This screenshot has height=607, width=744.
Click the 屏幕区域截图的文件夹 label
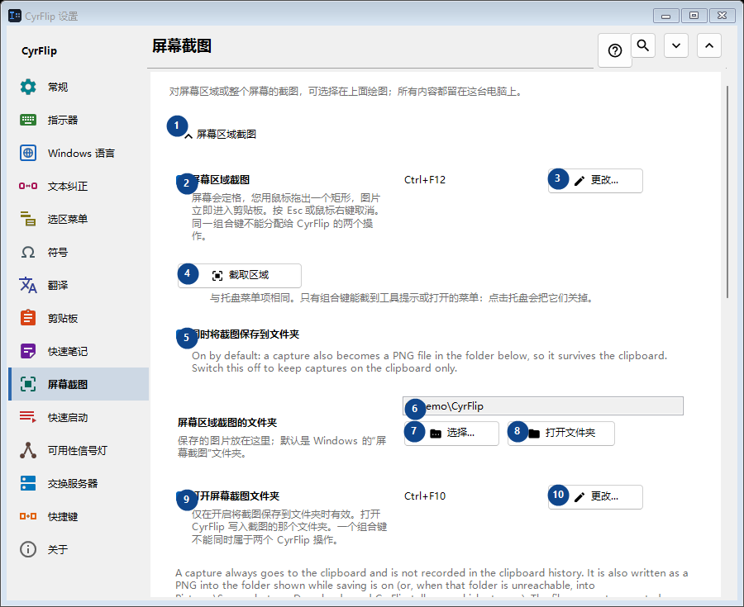227,423
